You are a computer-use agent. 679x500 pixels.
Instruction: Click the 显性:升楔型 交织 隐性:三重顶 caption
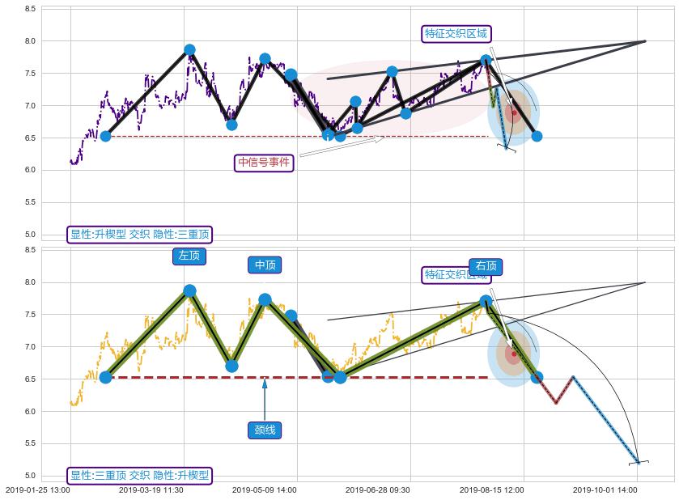click(x=139, y=235)
